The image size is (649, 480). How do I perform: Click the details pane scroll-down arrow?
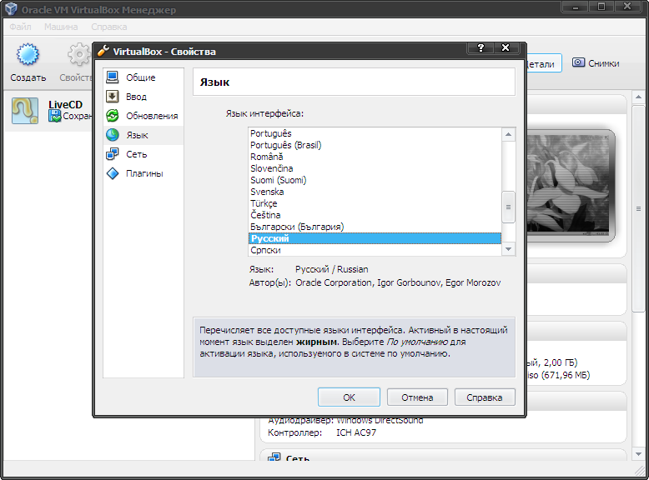point(638,454)
